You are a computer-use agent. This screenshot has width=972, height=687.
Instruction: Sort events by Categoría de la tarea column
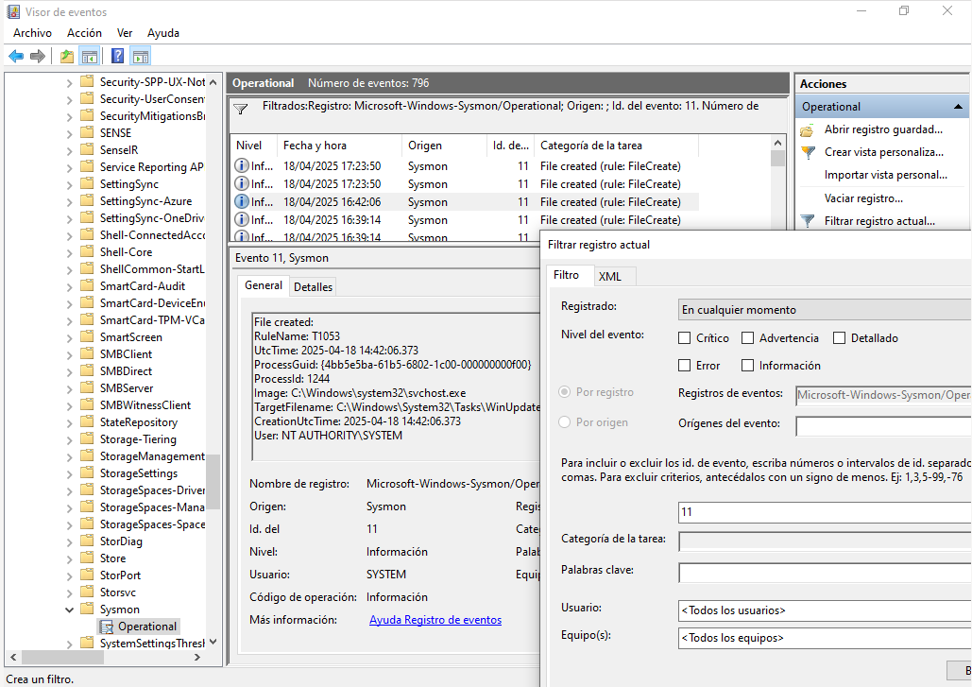click(616, 146)
